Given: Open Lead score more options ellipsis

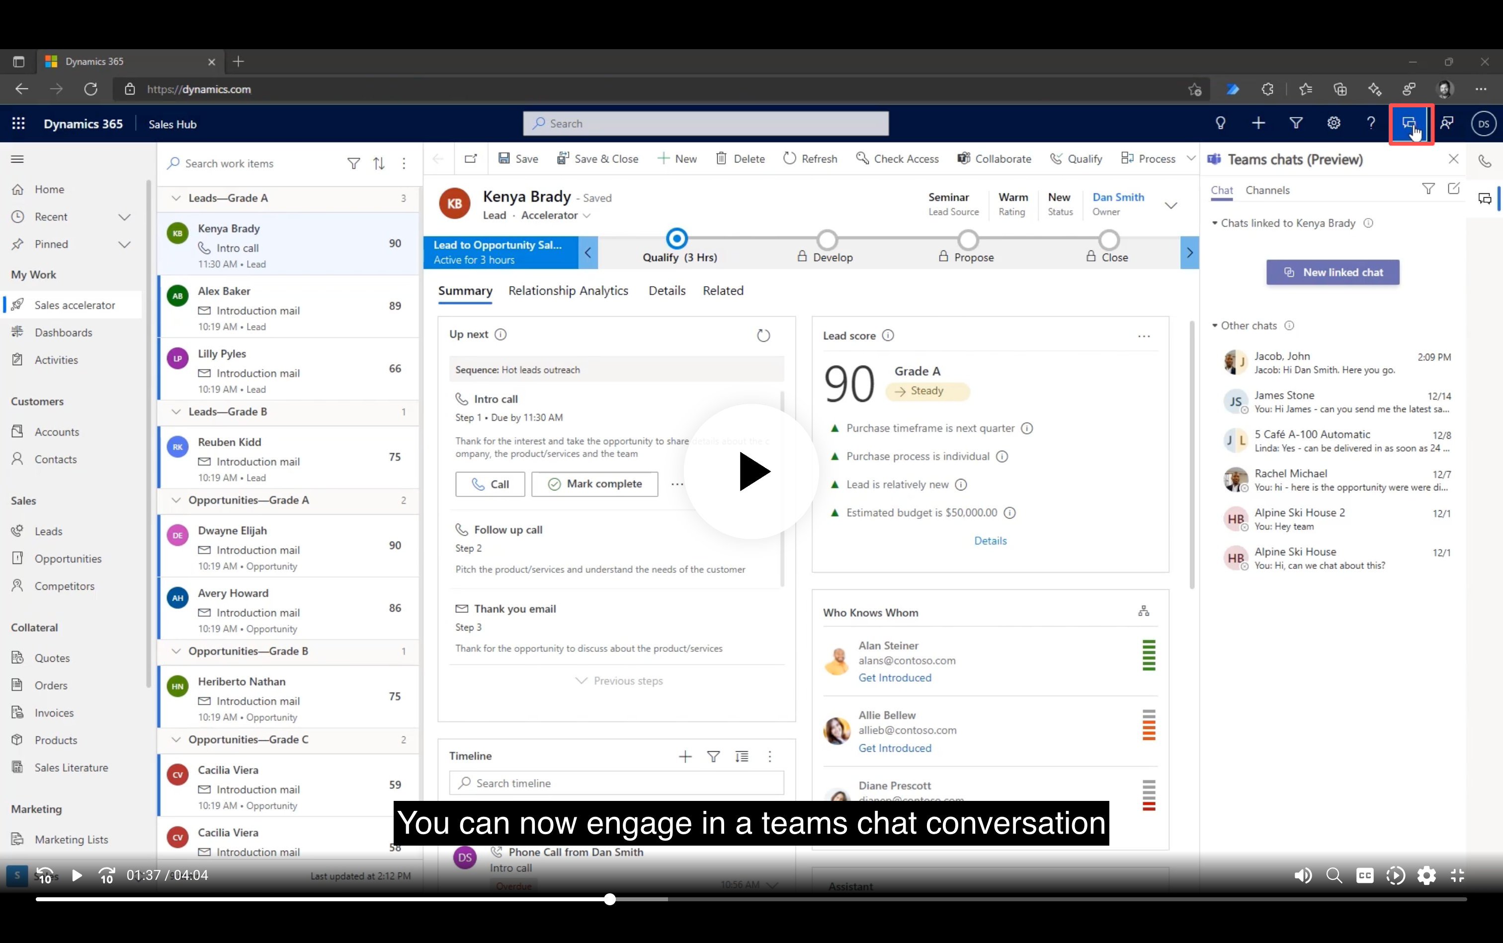Looking at the screenshot, I should click(x=1144, y=336).
